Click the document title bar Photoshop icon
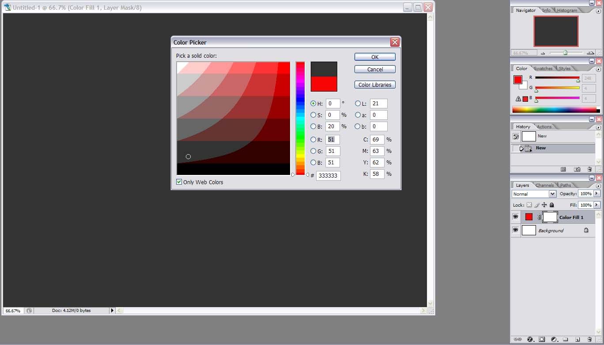604x345 pixels. coord(8,7)
